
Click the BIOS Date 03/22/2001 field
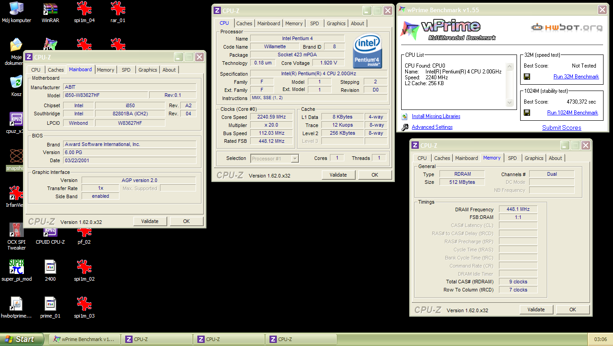130,160
